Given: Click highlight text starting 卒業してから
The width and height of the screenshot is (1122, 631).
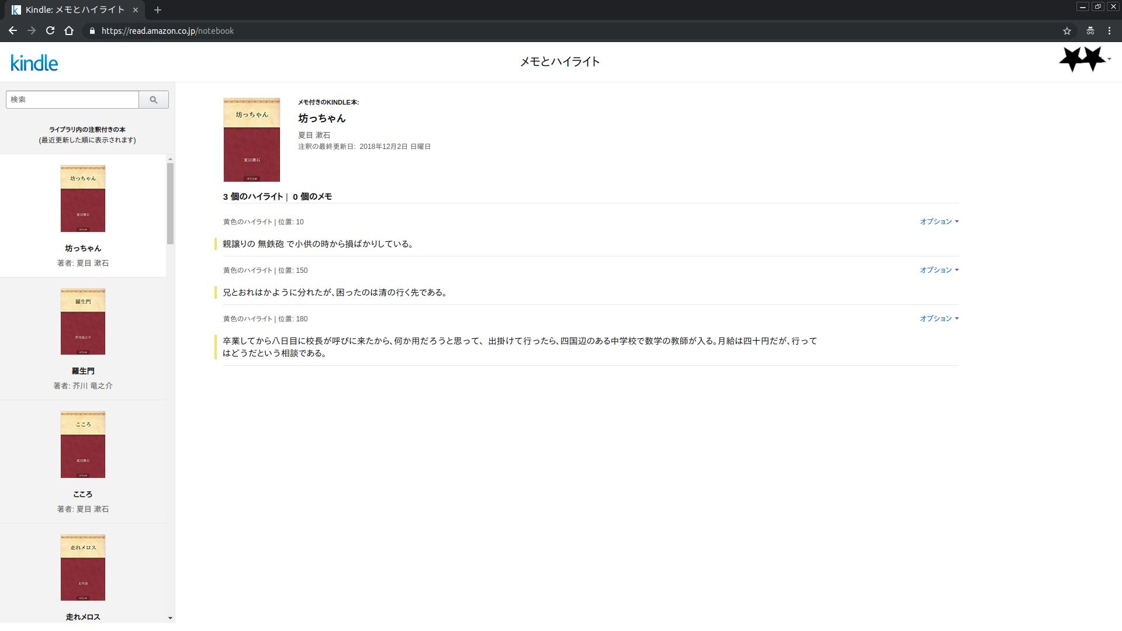Looking at the screenshot, I should (x=520, y=347).
